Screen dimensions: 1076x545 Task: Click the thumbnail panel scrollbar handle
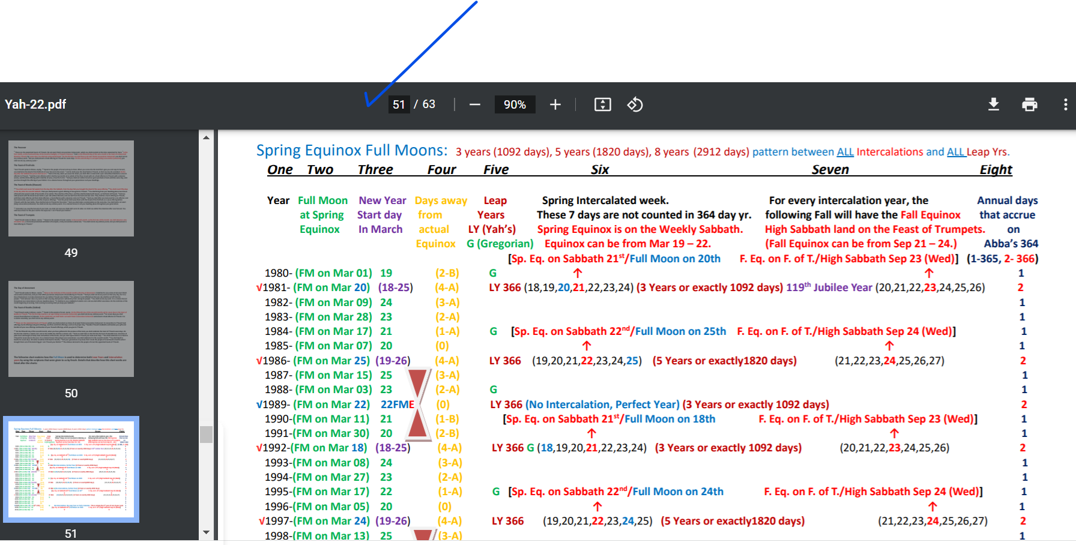(x=206, y=434)
